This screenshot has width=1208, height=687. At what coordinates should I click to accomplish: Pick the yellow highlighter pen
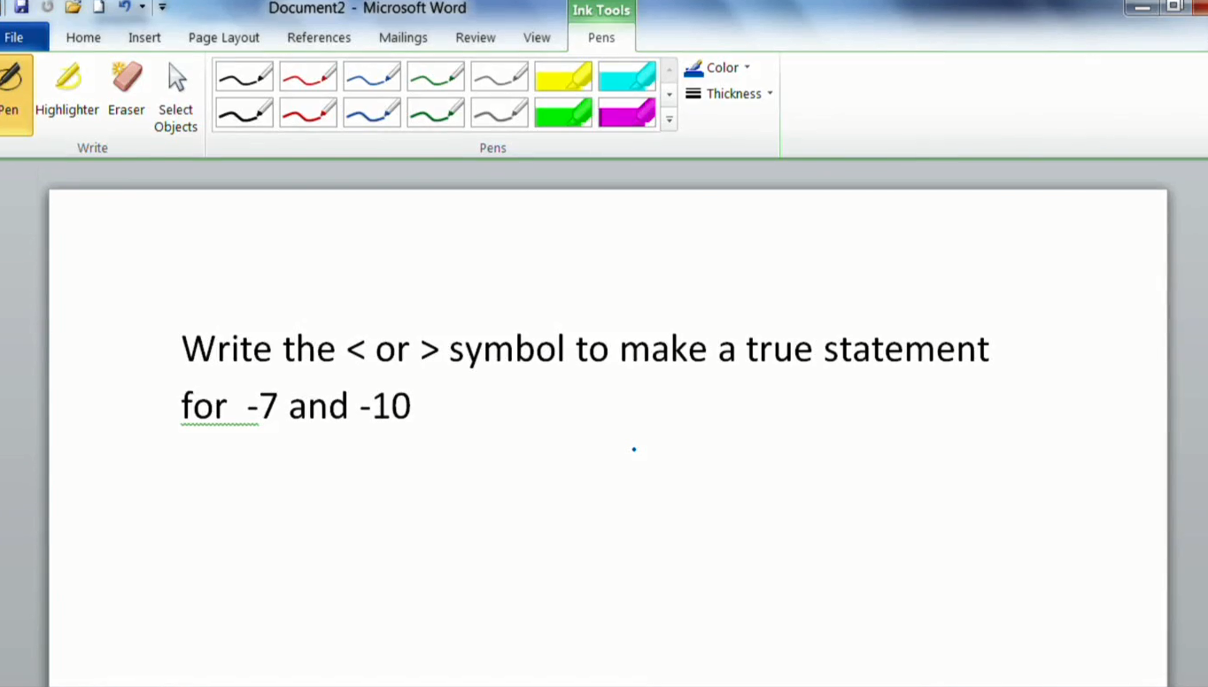pyautogui.click(x=563, y=76)
